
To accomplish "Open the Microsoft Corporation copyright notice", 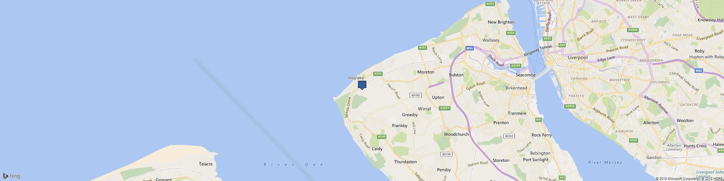I will [x=682, y=178].
